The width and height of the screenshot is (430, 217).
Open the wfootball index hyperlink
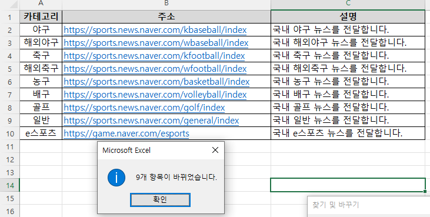click(155, 68)
